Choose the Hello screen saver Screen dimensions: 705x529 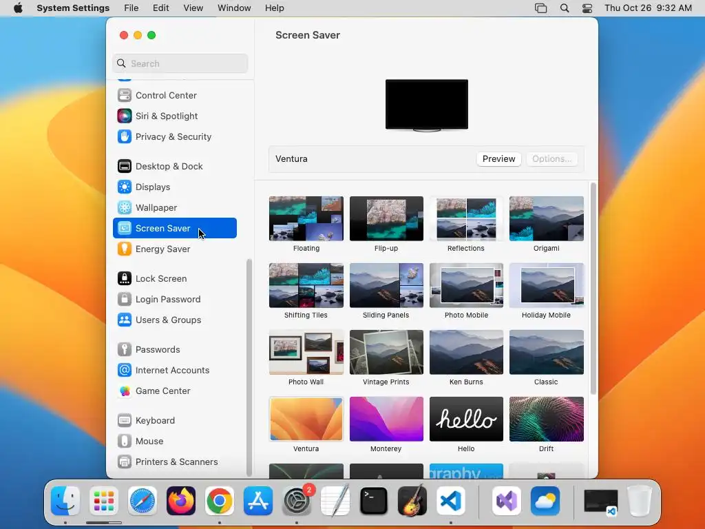click(466, 419)
